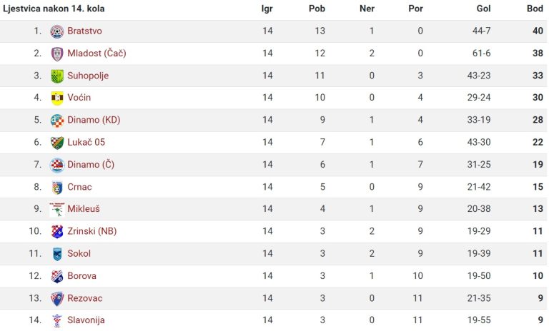Click the Mladost (Čač) club crest
The height and width of the screenshot is (331, 549).
[x=57, y=54]
